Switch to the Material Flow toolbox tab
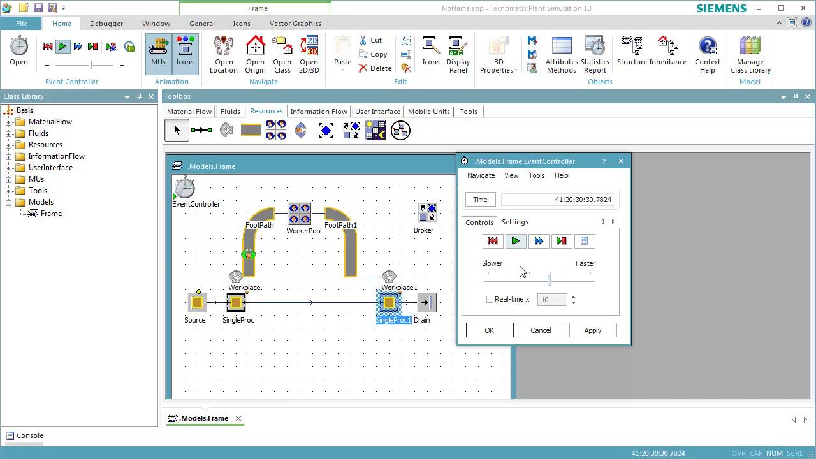Screen dimensions: 816x459 pyautogui.click(x=189, y=112)
